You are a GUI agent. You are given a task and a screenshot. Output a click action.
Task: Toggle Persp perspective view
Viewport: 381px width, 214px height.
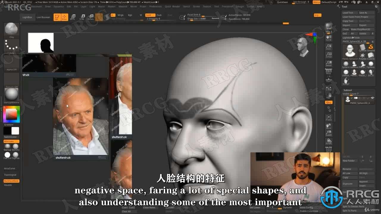(x=329, y=72)
